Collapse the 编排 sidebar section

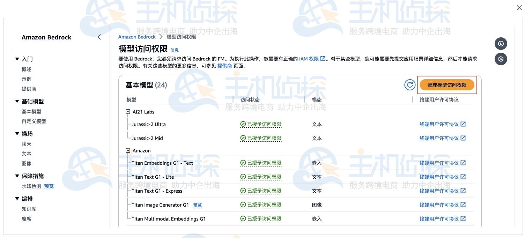click(17, 199)
